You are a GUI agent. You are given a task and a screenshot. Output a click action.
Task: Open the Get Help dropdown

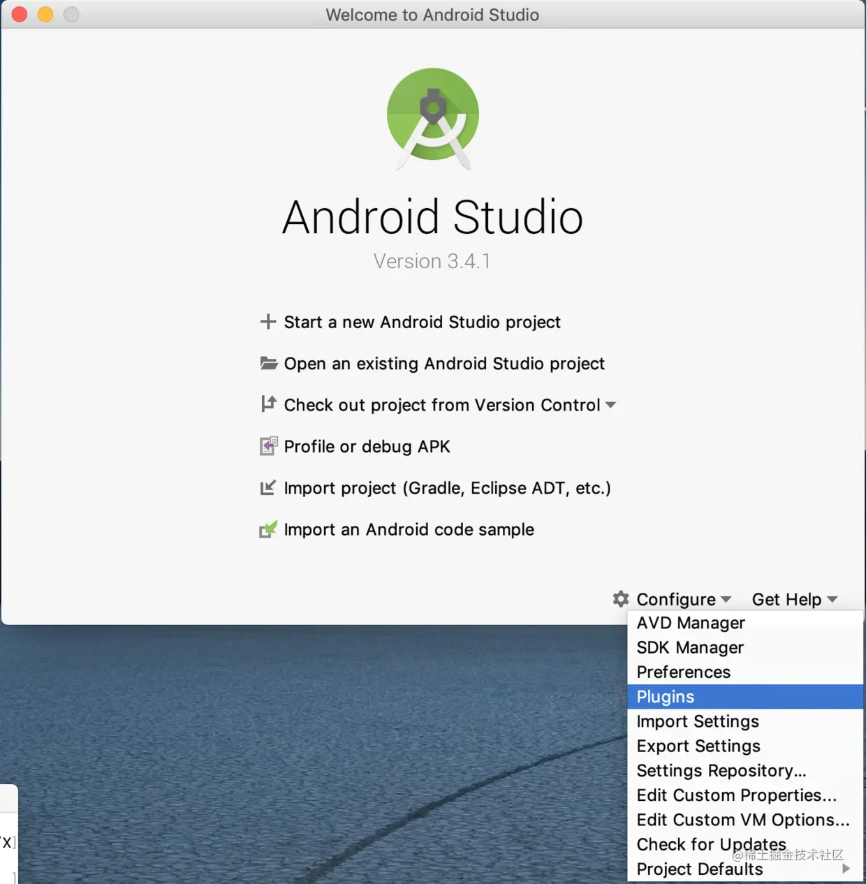(786, 599)
